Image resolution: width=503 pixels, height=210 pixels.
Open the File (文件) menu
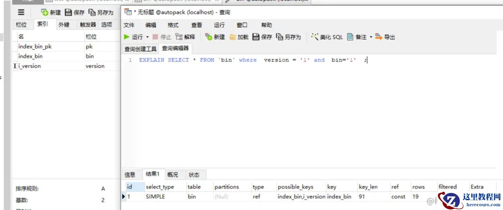(129, 25)
